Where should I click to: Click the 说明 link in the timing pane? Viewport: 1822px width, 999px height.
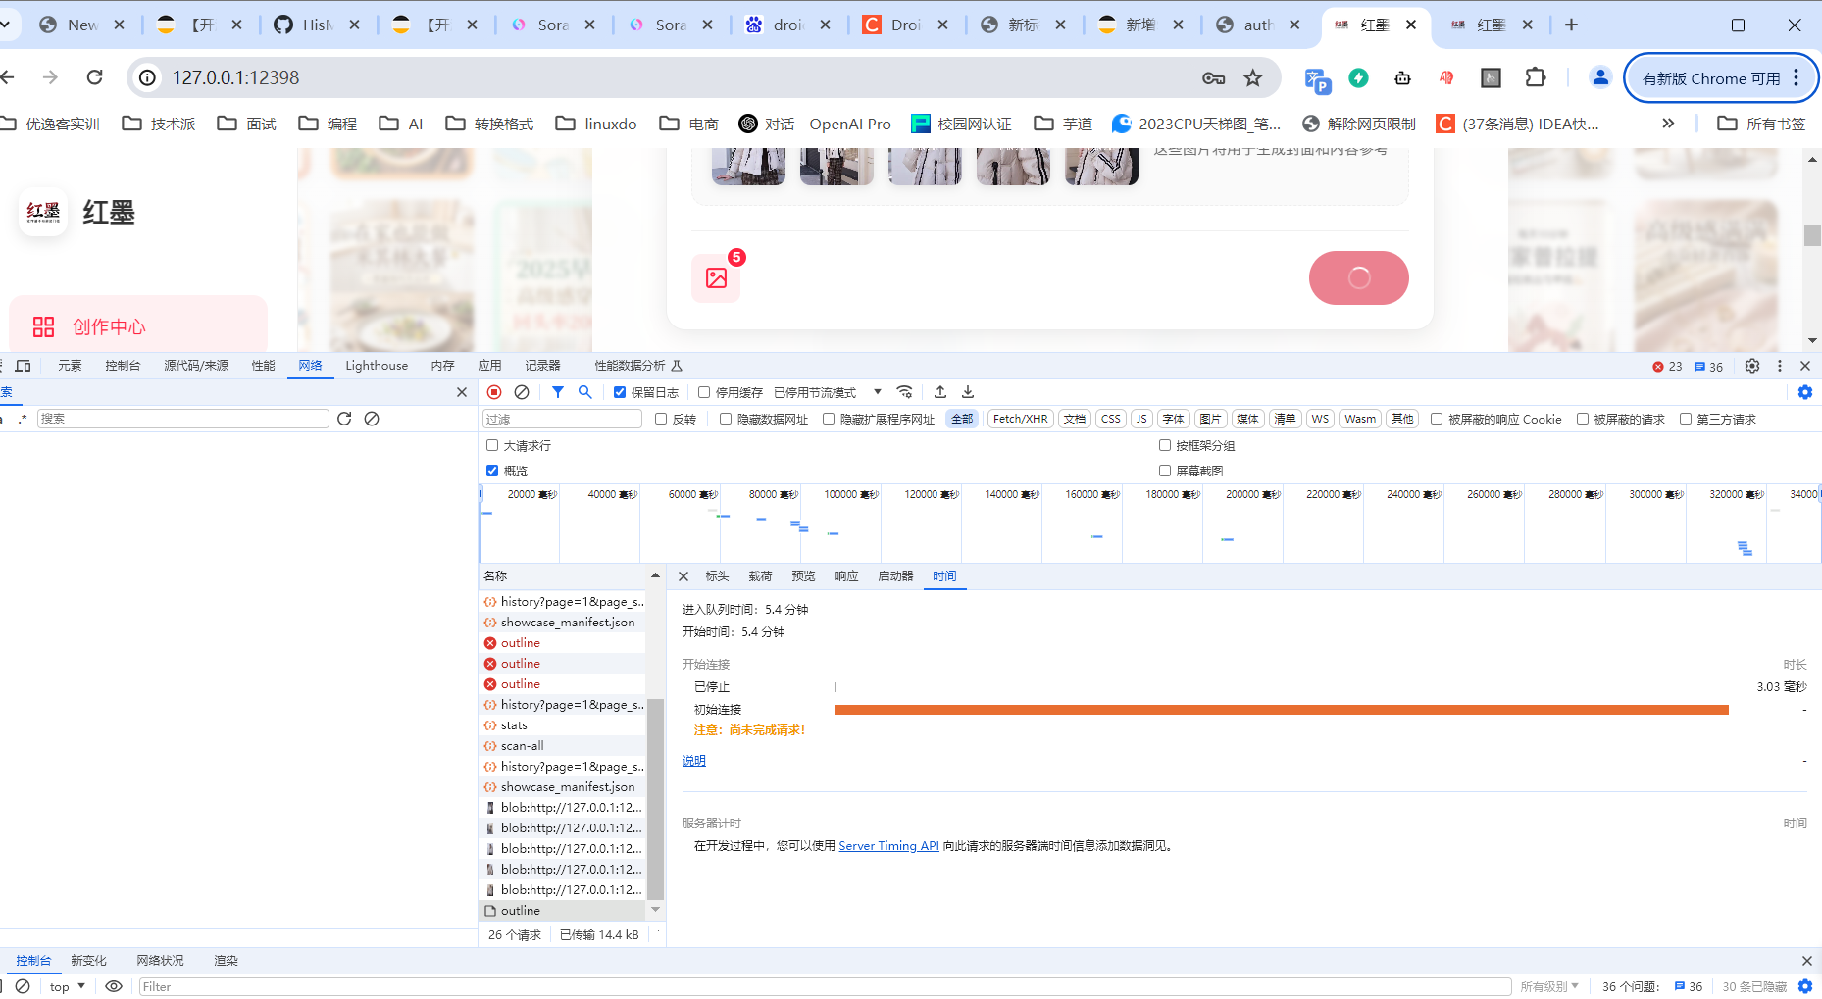tap(694, 761)
